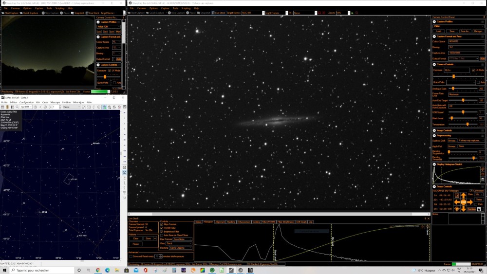
Task: Click Manage button under Capture Profiles
Action: pos(478,31)
